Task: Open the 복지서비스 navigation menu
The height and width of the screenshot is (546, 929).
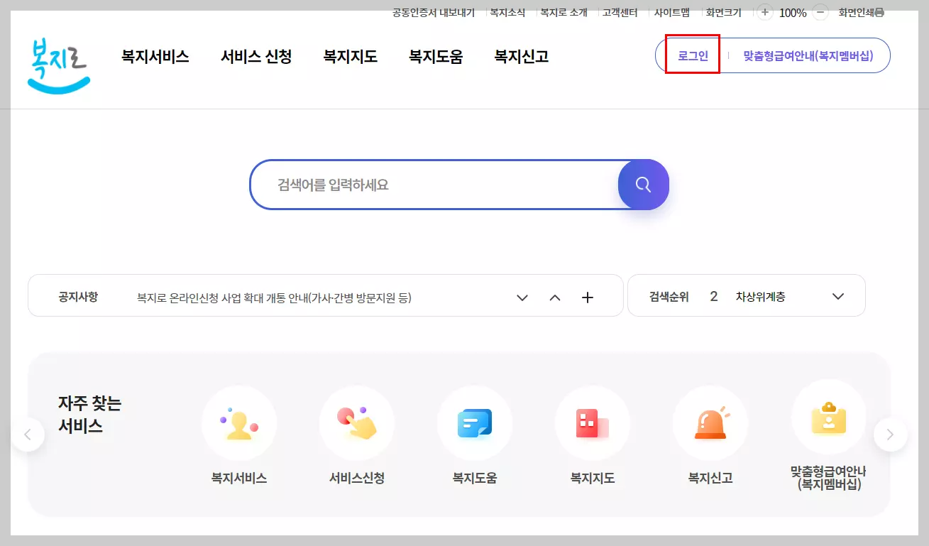Action: pyautogui.click(x=155, y=57)
